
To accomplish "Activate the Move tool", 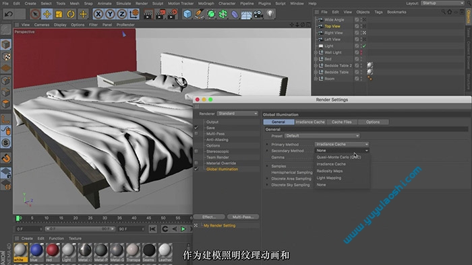I will [x=47, y=14].
